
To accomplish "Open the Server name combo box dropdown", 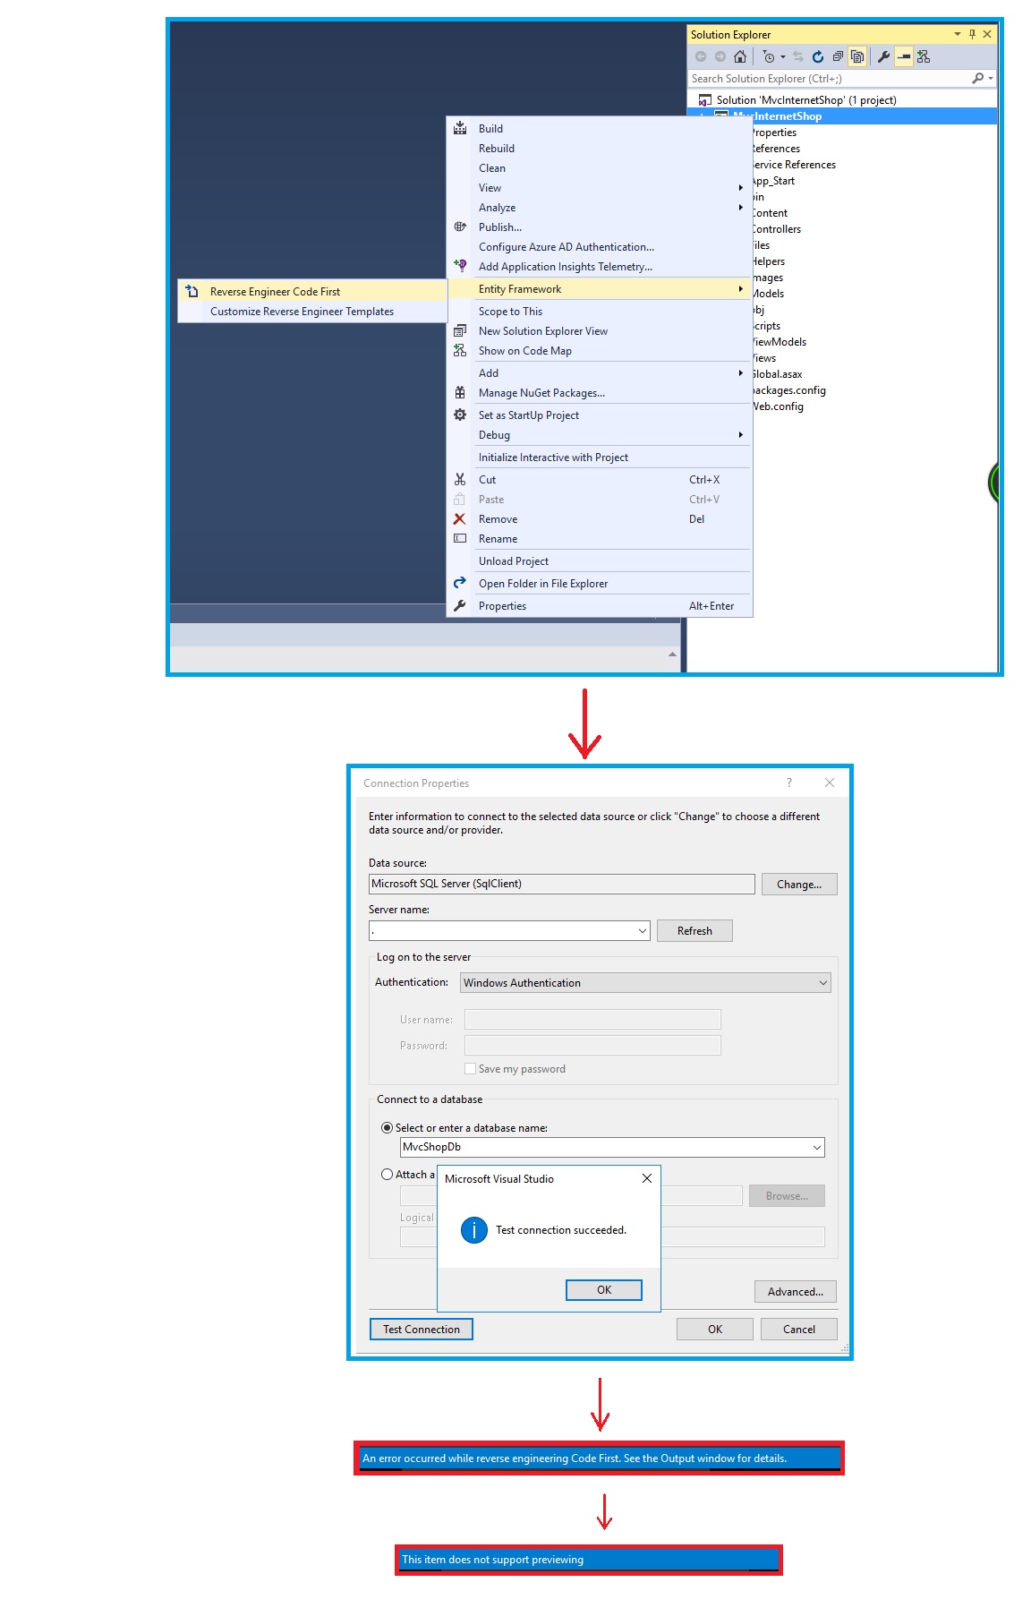I will [x=643, y=931].
